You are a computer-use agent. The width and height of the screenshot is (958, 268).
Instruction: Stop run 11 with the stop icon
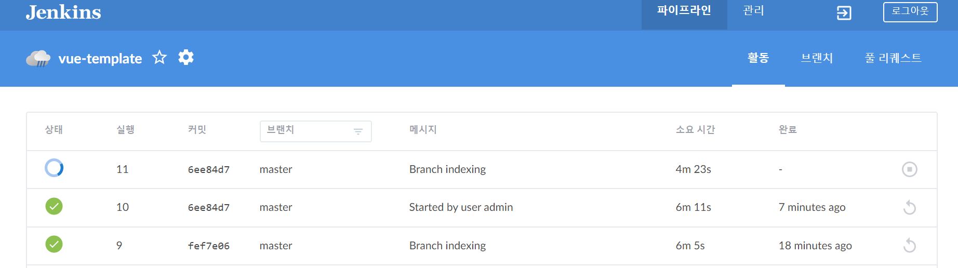(909, 169)
